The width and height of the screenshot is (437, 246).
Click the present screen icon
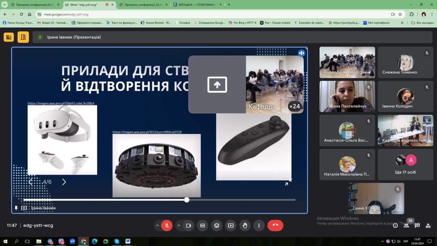point(231,225)
